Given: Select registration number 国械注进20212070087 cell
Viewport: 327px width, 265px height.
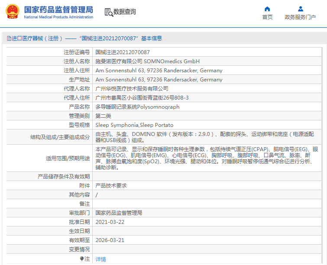Looking at the screenshot, I should 123,52.
